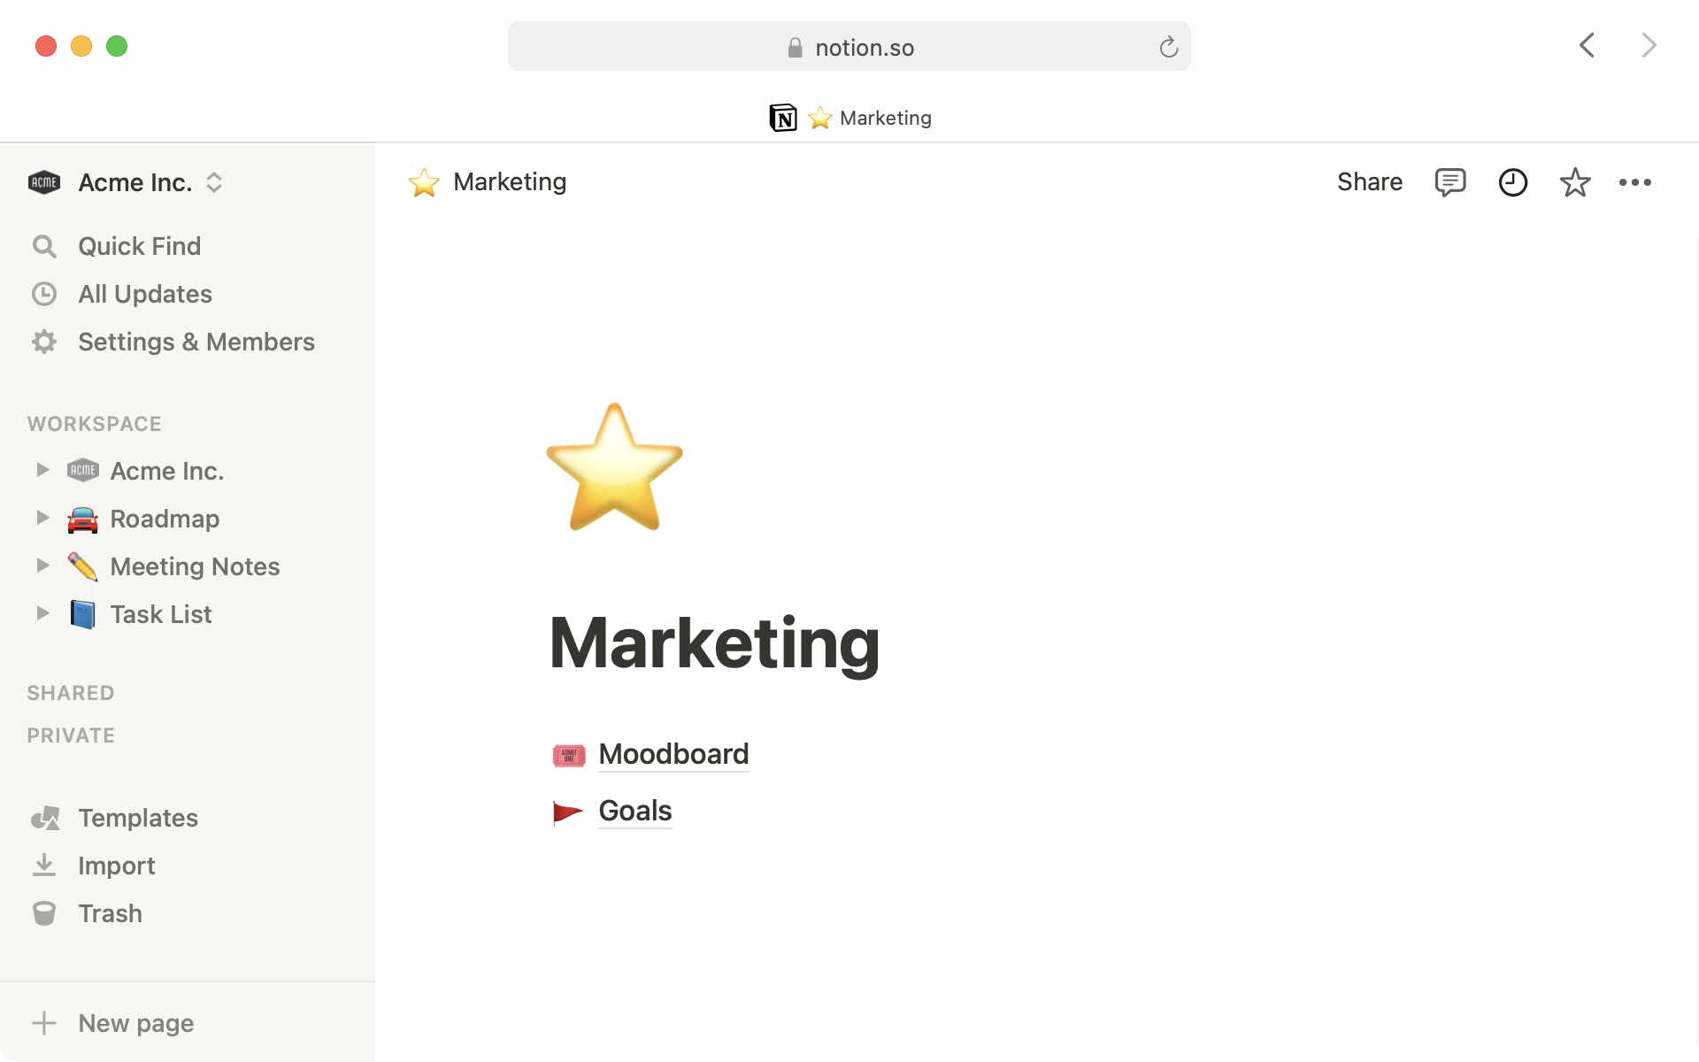Screen dimensions: 1699x1062
Task: Click the Notion logo icon in tab bar
Action: [781, 116]
